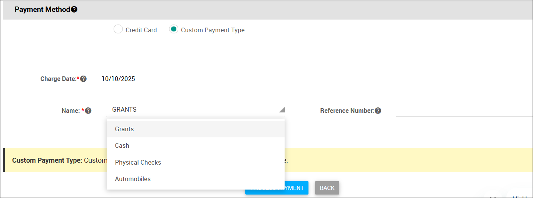Choose Grants from the dropdown list
533x198 pixels.
pos(196,129)
